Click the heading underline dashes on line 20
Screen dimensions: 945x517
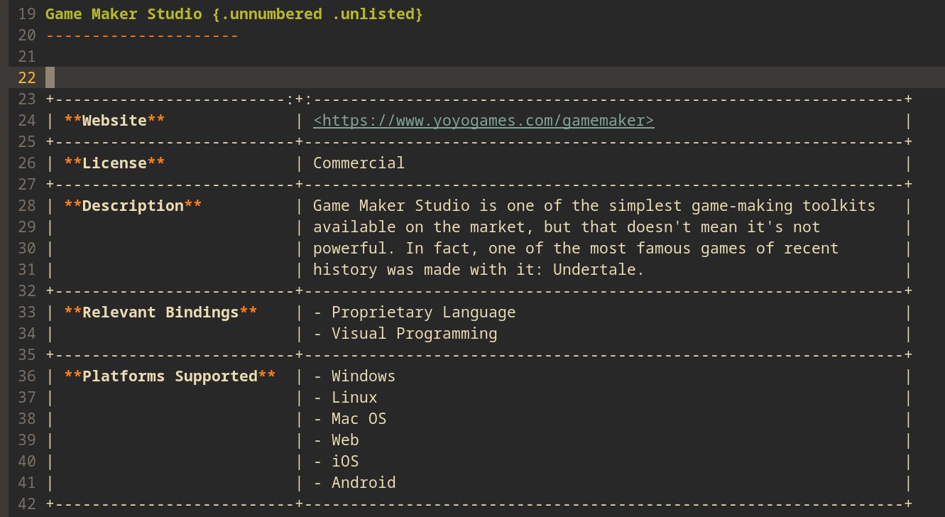coord(142,36)
